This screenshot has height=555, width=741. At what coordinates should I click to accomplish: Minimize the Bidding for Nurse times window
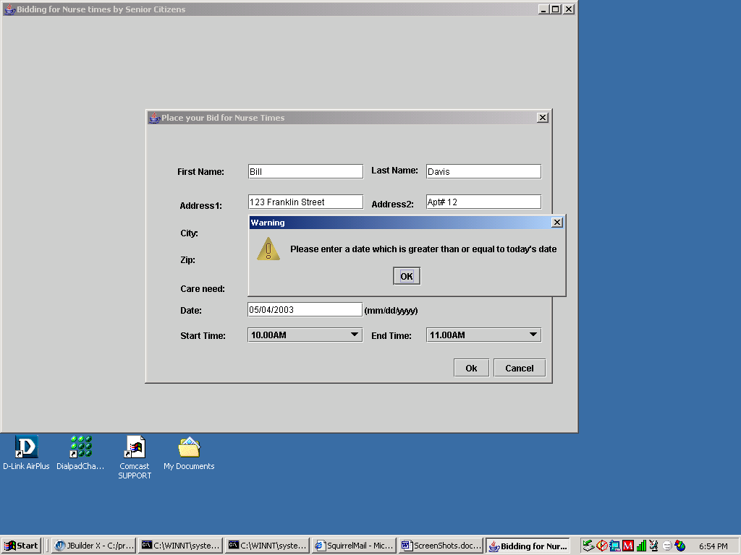(x=544, y=9)
